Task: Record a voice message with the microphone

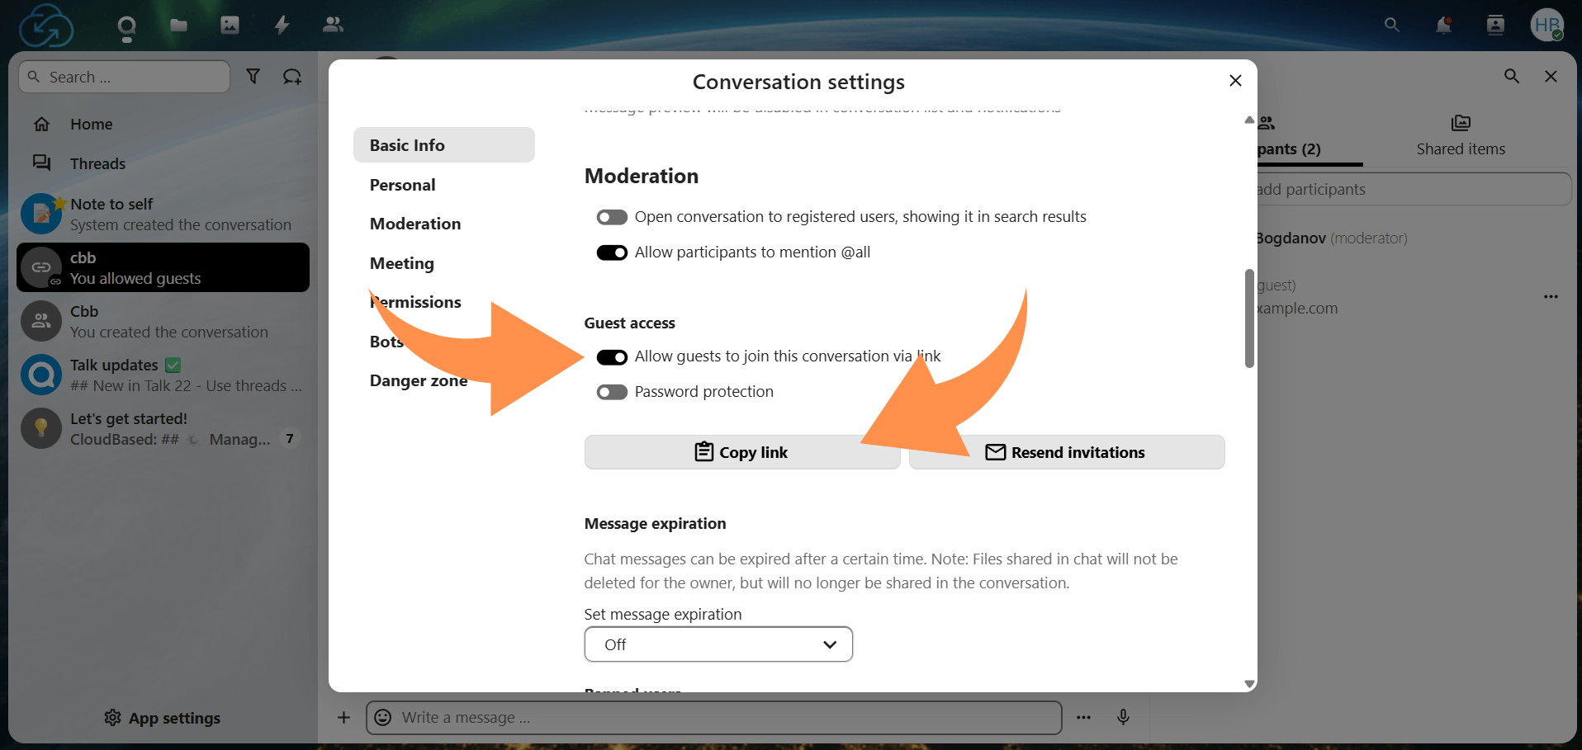Action: [1123, 717]
